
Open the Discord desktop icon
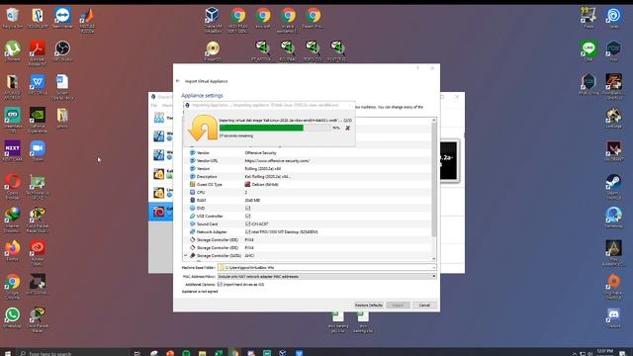(613, 317)
